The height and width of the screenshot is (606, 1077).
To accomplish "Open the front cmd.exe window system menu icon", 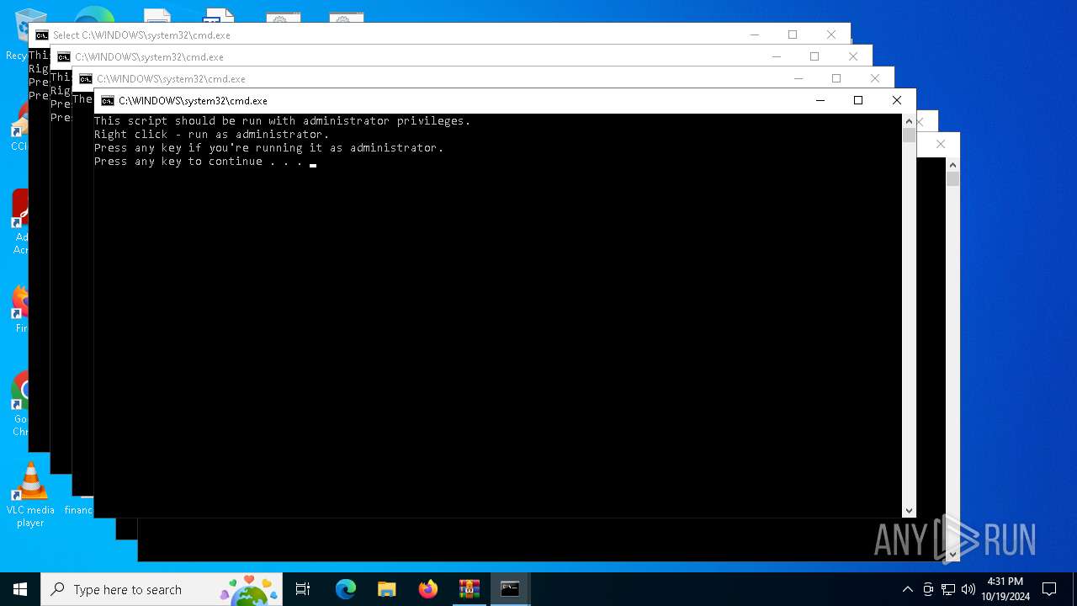I will [108, 101].
